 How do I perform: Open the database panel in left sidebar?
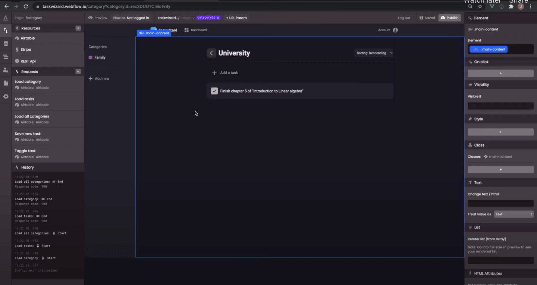(x=5, y=43)
